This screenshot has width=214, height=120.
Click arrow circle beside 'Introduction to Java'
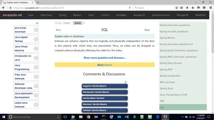[x=36, y=58]
